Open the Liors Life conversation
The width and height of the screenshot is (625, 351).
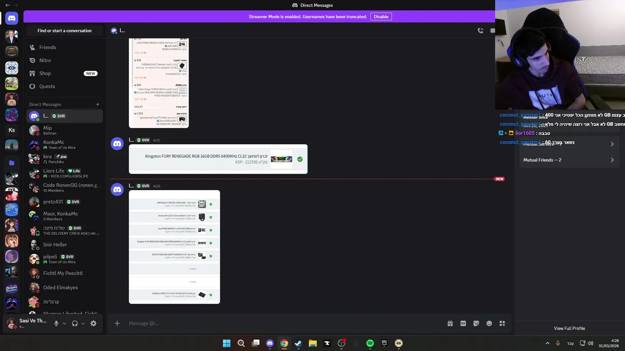(64, 173)
